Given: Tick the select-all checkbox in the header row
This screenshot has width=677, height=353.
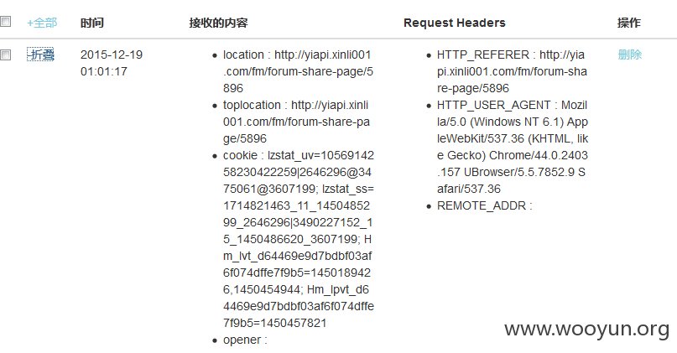Looking at the screenshot, I should point(5,22).
